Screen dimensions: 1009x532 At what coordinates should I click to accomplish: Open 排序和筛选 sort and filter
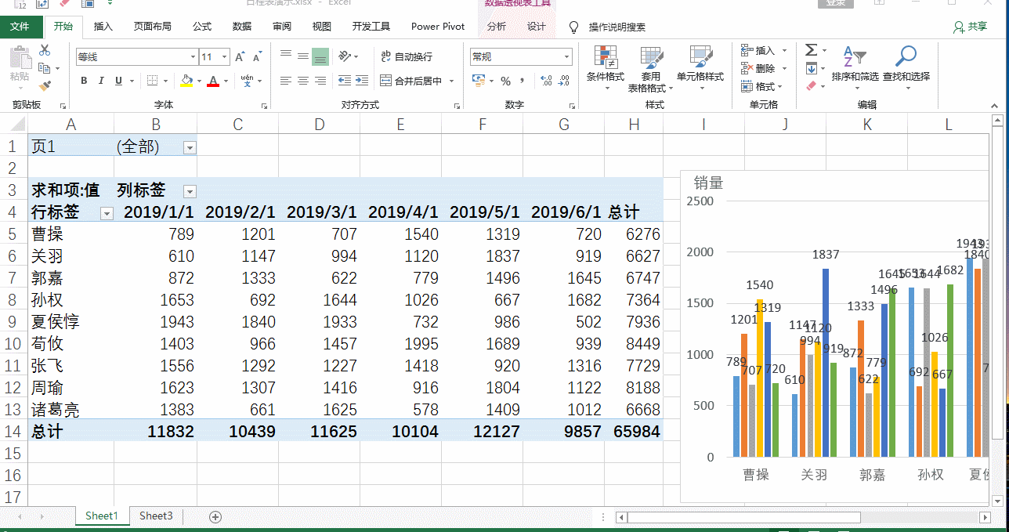(855, 68)
